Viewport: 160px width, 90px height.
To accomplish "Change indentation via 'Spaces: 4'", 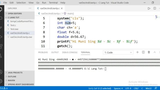I will pyautogui.click(x=118, y=88).
